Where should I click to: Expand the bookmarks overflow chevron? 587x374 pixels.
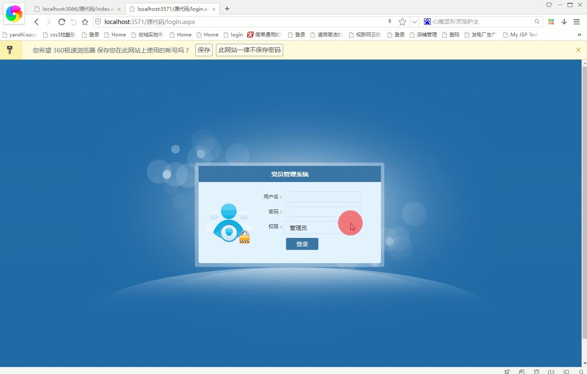pyautogui.click(x=579, y=35)
